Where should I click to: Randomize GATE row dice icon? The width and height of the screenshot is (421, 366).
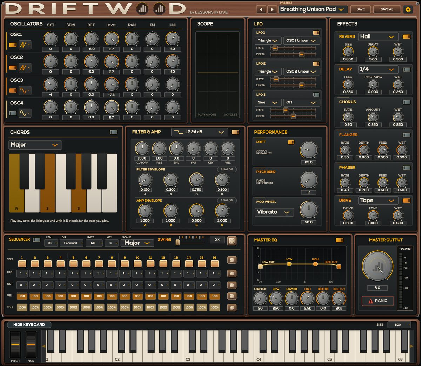point(232,307)
